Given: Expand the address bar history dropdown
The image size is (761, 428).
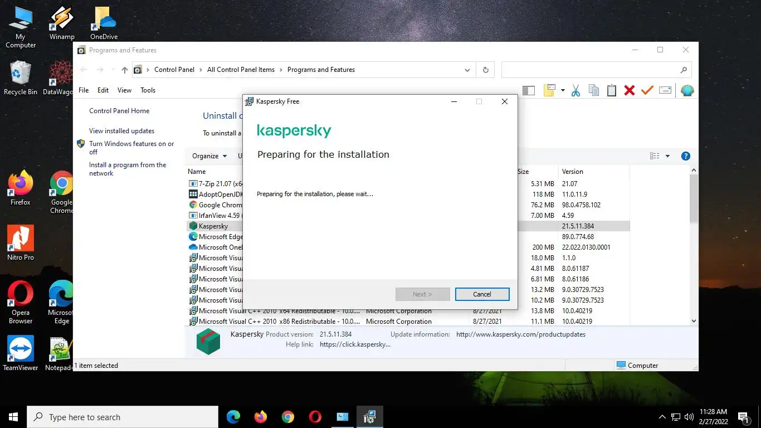Looking at the screenshot, I should [x=467, y=70].
